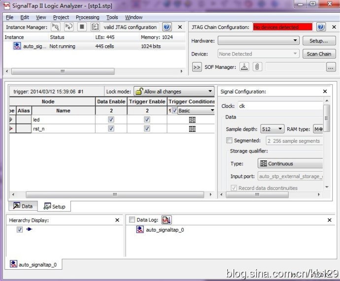Click the Autorun Analysis icon
The image size is (340, 281).
click(x=69, y=27)
